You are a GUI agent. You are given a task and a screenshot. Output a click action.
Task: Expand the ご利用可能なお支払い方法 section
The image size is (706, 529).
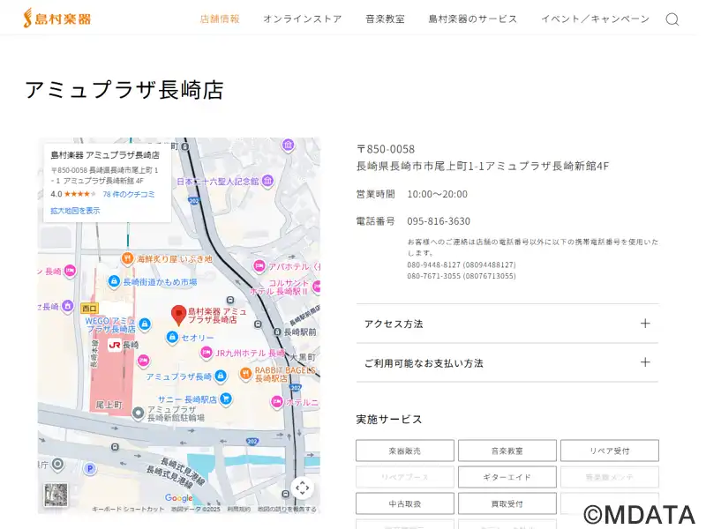507,362
